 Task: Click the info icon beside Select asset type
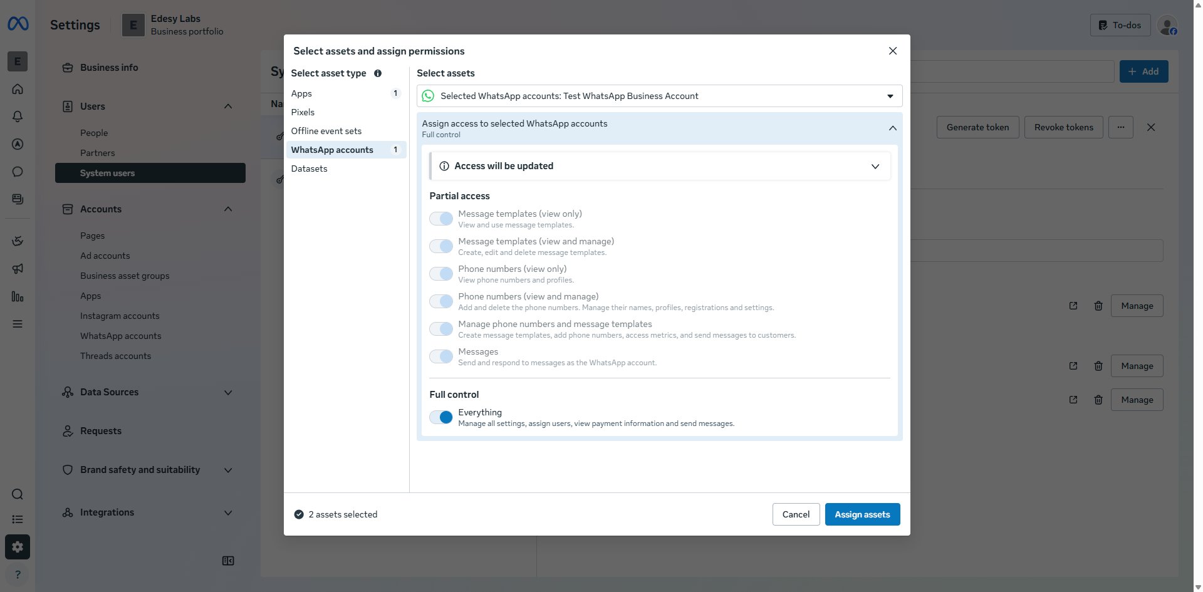(x=378, y=73)
